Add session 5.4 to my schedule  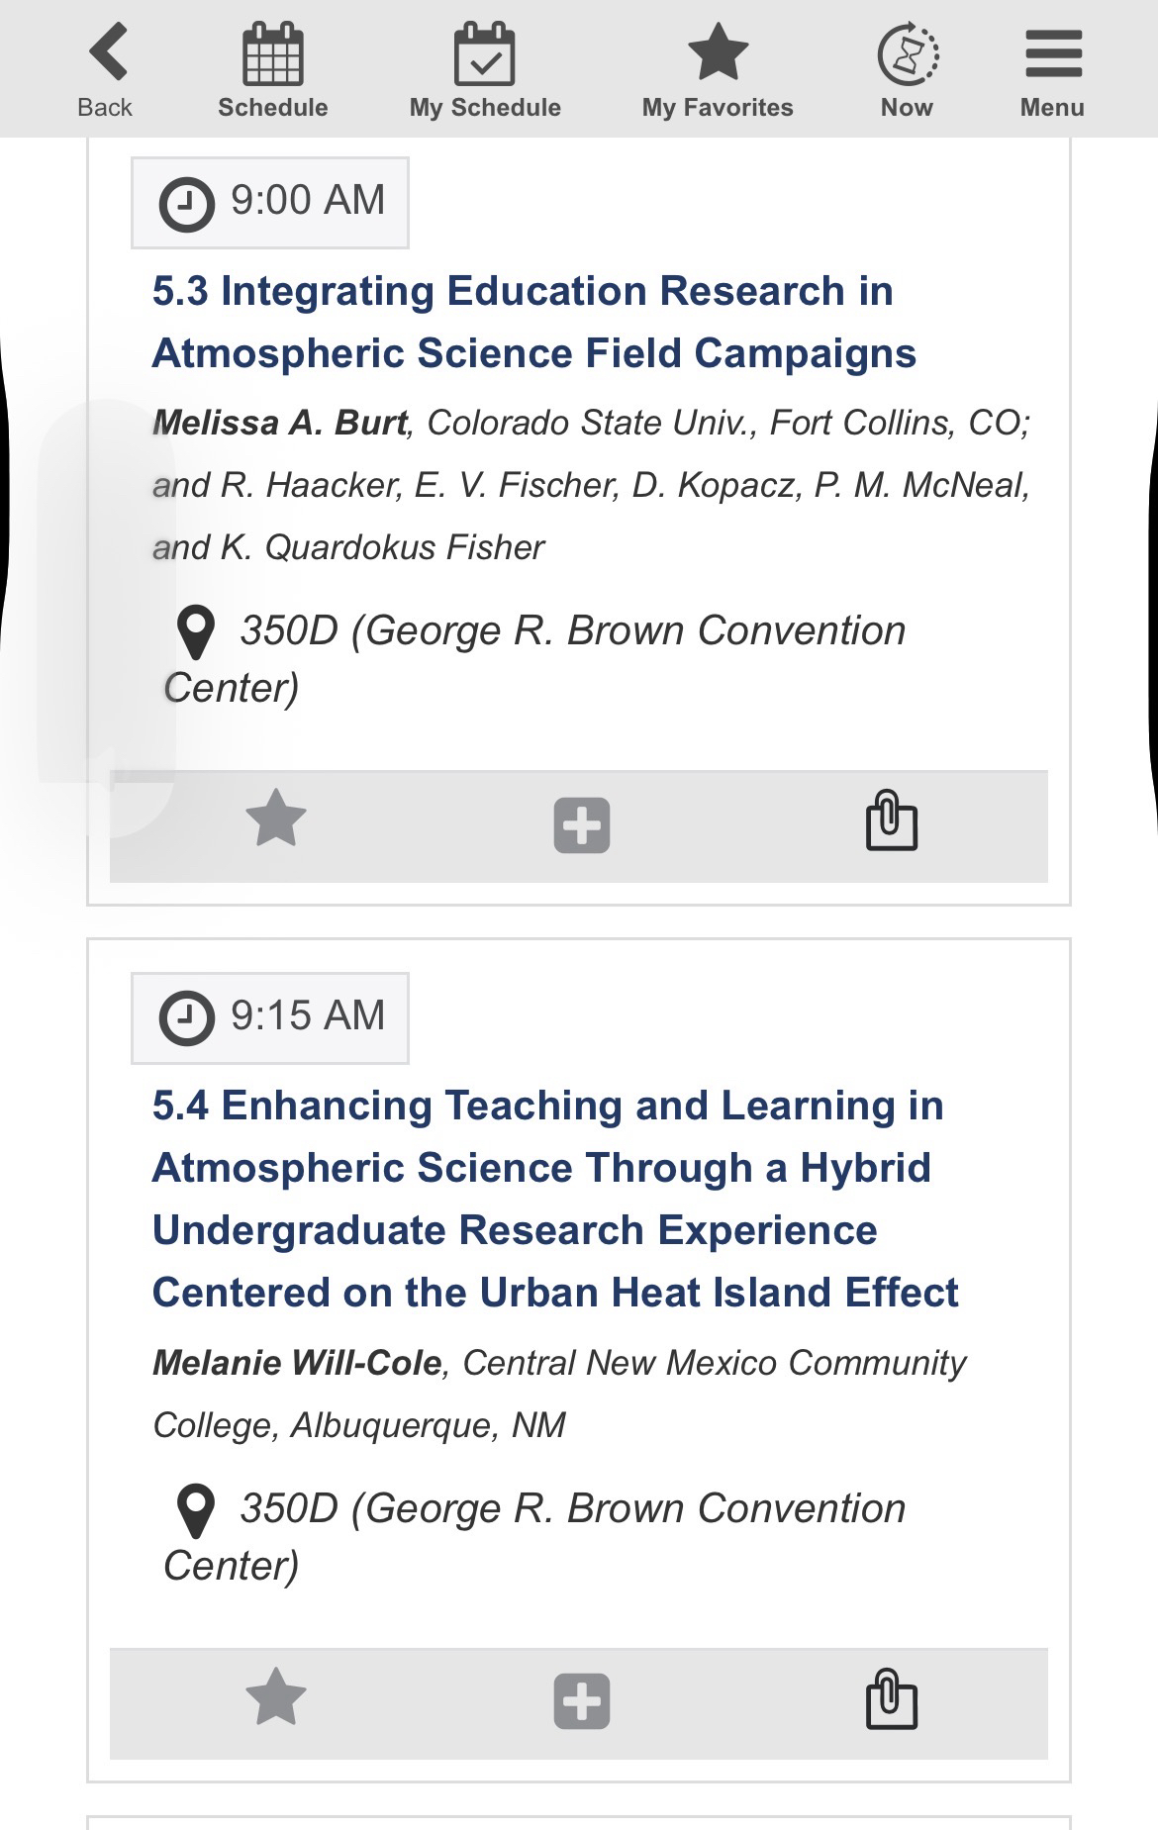[582, 1701]
